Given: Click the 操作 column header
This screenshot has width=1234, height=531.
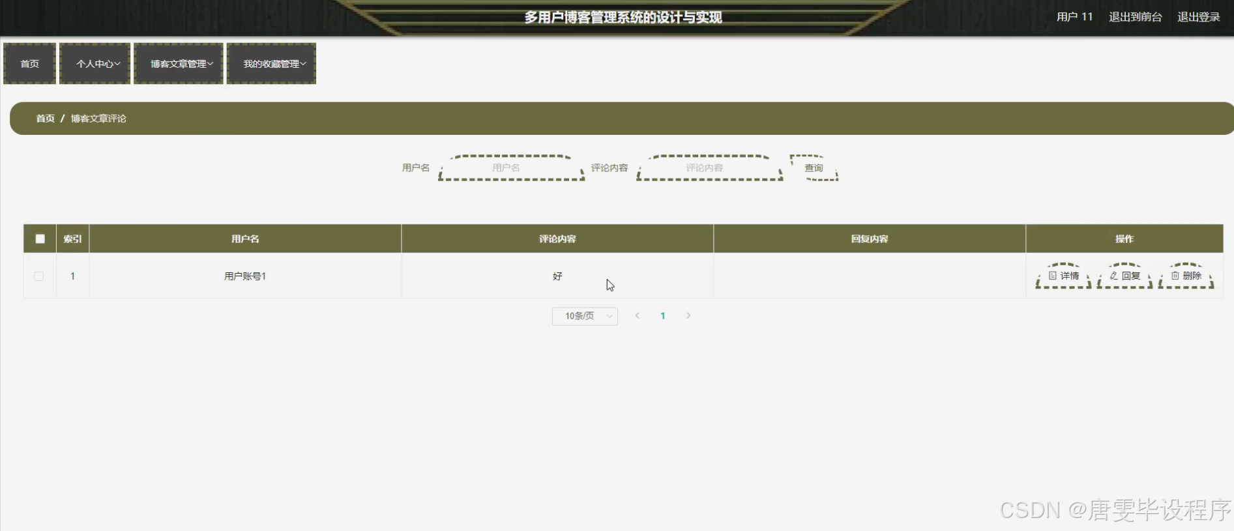Looking at the screenshot, I should pos(1124,238).
